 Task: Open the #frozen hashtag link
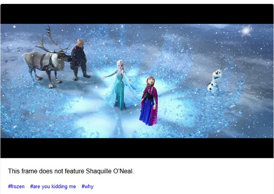[x=16, y=186]
